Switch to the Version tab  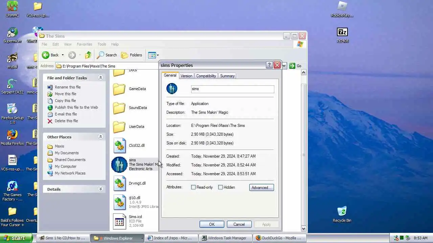click(x=186, y=76)
